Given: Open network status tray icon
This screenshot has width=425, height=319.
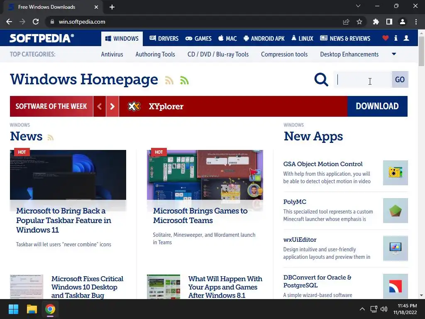Looking at the screenshot, I should point(374,309).
